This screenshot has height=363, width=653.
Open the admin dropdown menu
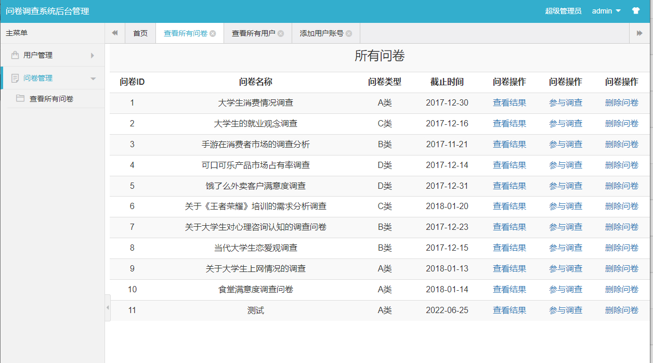606,11
